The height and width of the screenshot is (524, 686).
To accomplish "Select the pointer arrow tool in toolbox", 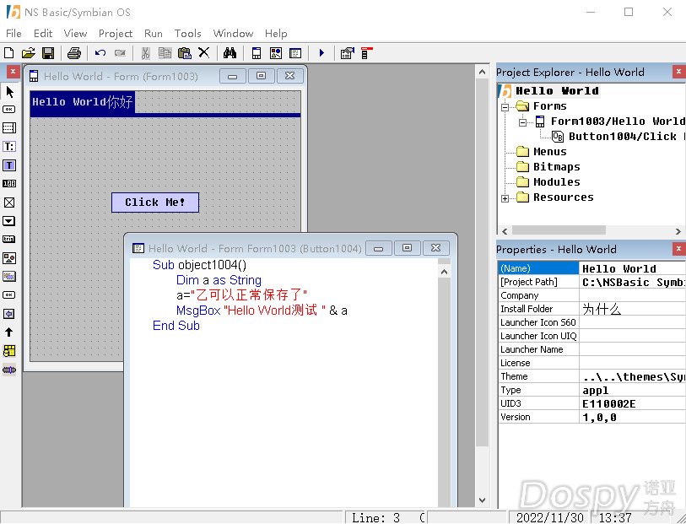I will pos(9,92).
